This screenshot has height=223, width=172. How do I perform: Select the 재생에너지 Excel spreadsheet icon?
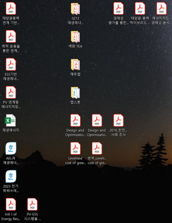click(10, 120)
